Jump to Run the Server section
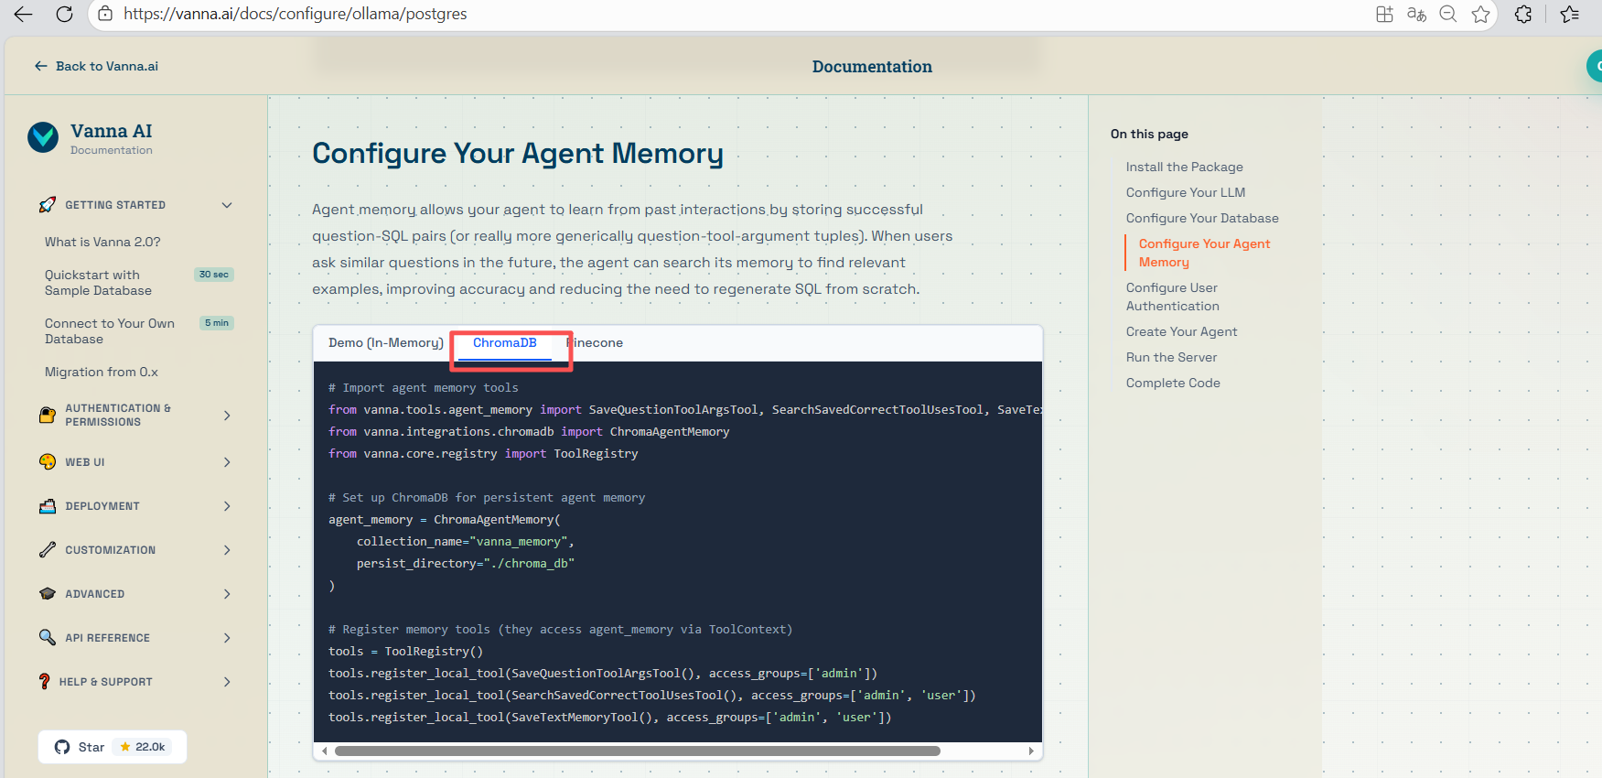 click(1171, 357)
